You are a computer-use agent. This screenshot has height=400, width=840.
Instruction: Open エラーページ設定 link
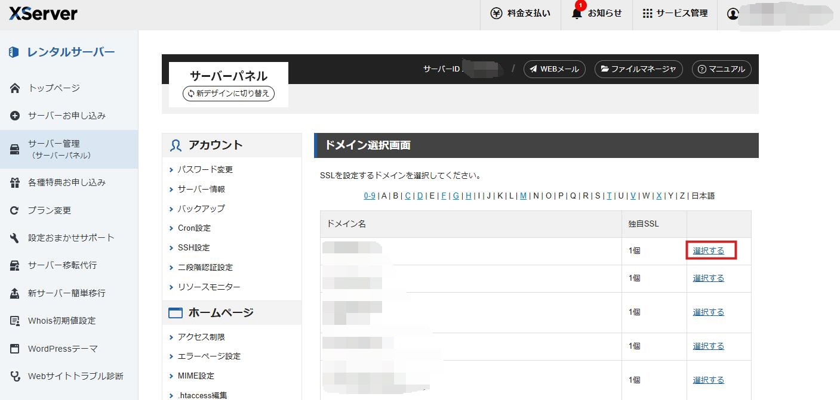coord(209,356)
